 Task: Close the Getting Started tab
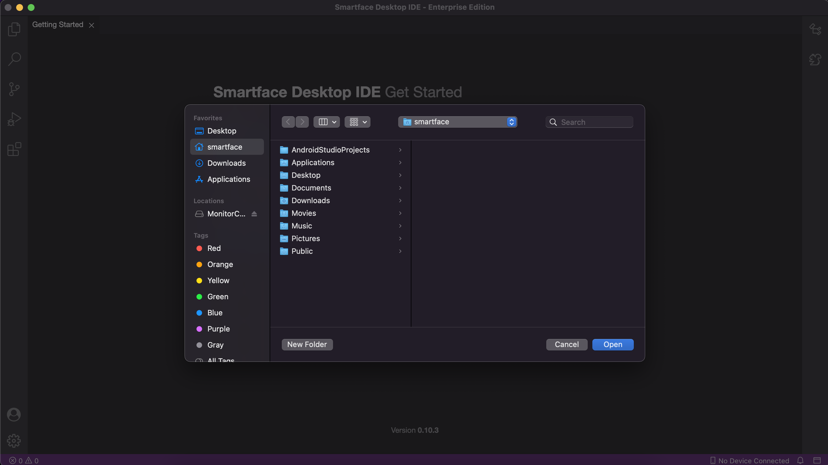click(92, 25)
